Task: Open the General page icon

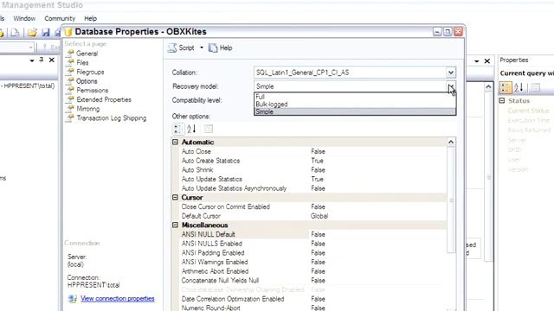Action: 70,54
